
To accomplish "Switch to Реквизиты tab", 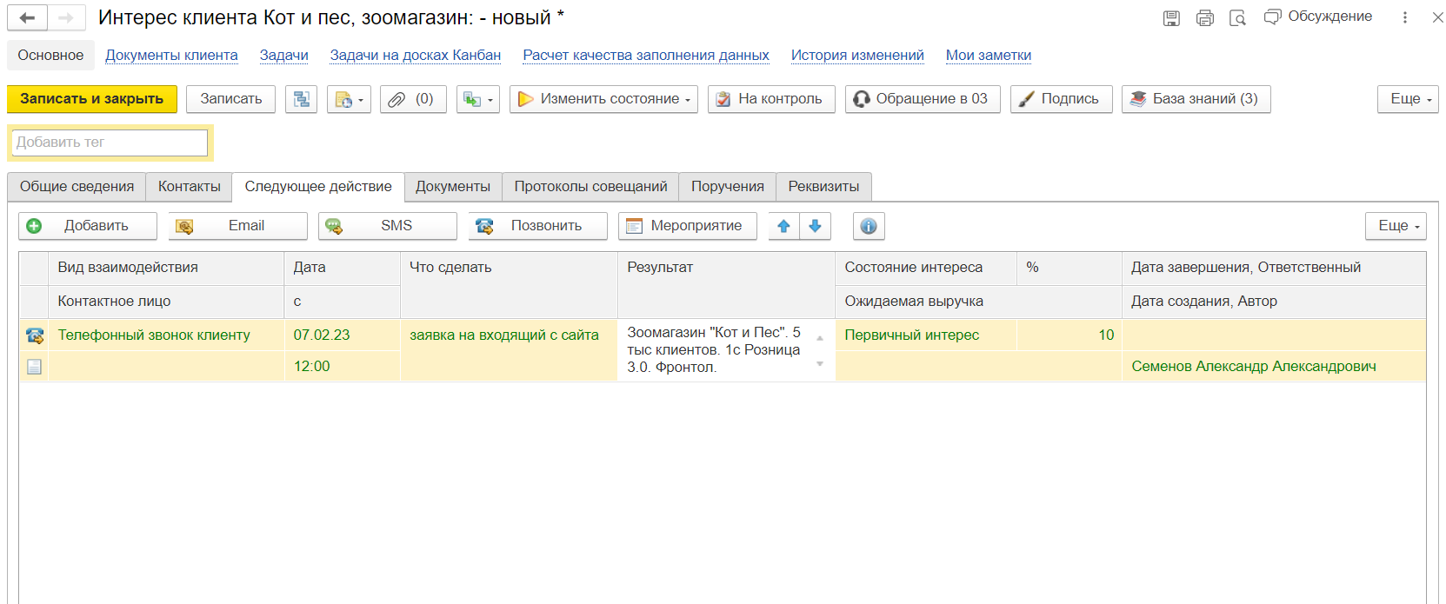I will pyautogui.click(x=823, y=187).
